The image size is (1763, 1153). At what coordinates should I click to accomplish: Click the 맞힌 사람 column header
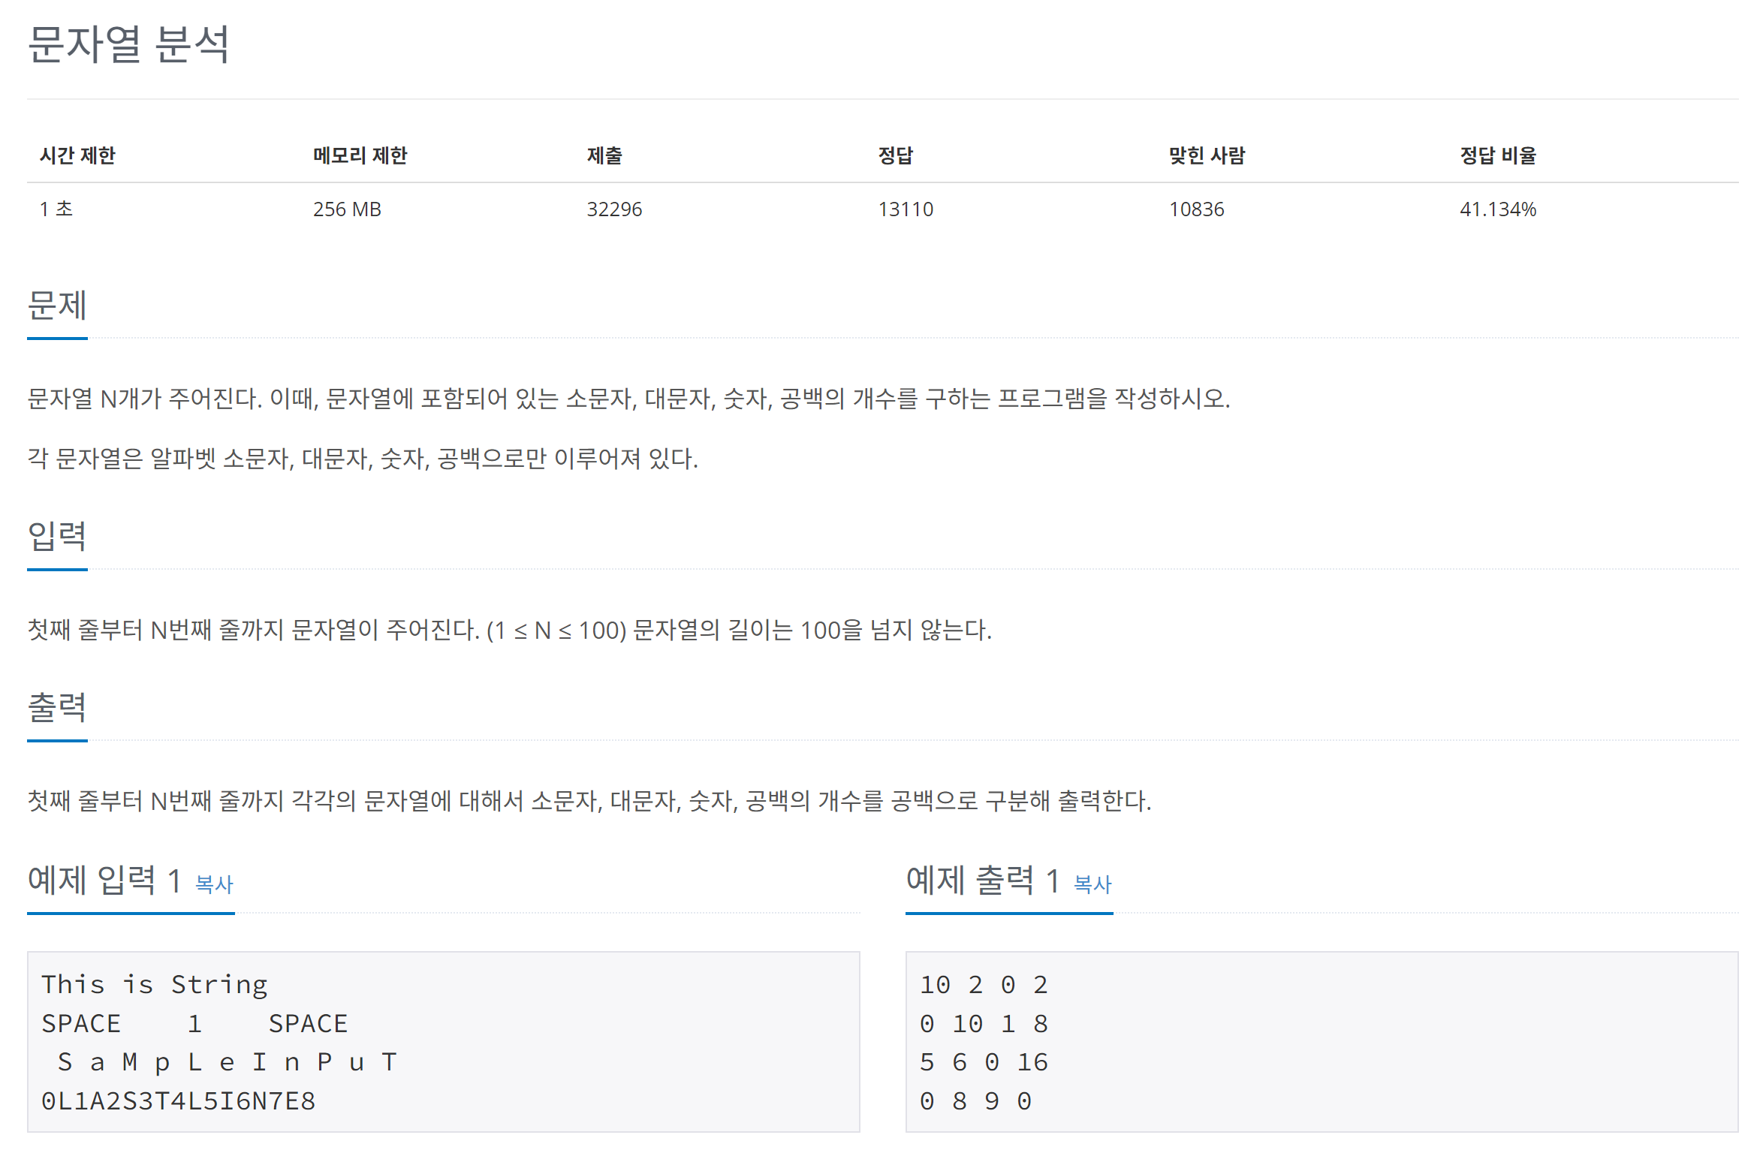(x=1207, y=155)
